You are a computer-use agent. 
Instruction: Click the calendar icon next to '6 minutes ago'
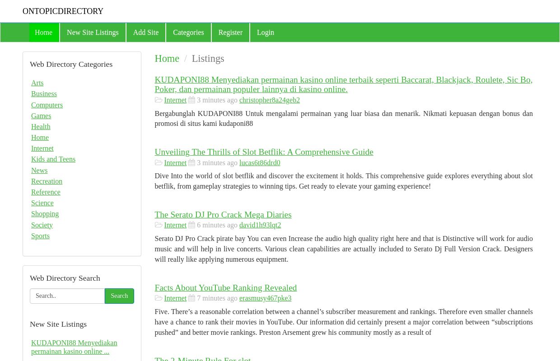tap(191, 225)
